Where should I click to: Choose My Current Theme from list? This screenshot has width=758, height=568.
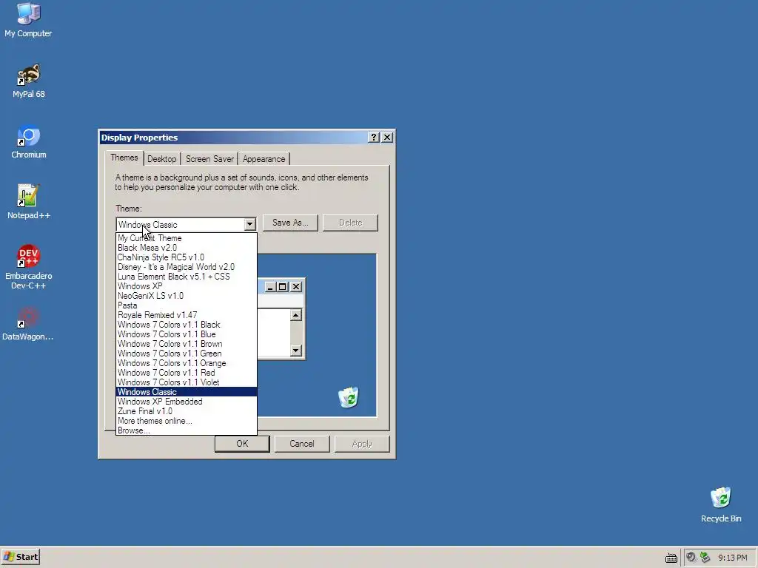(187, 238)
